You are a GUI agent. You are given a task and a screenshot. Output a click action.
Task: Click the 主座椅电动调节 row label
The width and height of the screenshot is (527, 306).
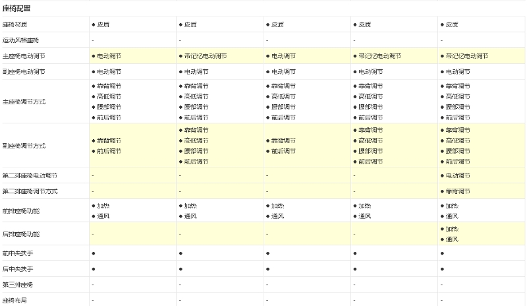click(x=24, y=56)
